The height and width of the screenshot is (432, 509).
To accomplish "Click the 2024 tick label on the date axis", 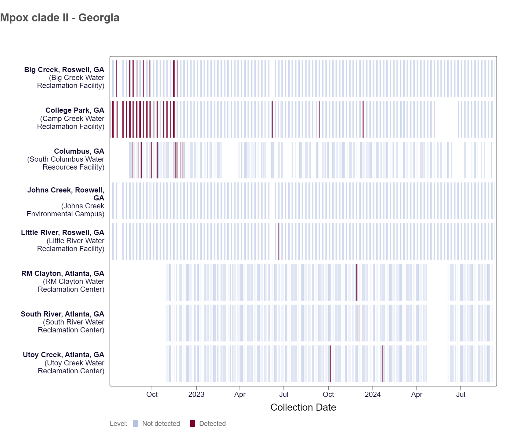I will coord(372,394).
